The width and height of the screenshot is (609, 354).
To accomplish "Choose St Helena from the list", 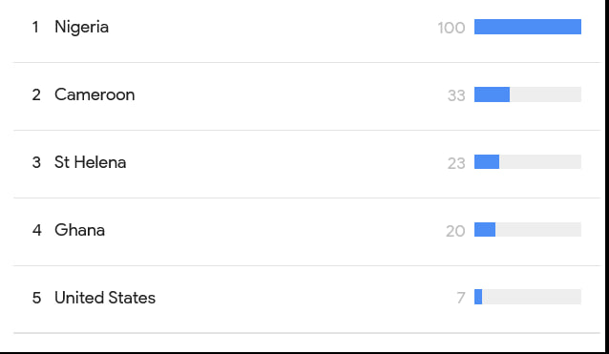I will click(x=90, y=162).
